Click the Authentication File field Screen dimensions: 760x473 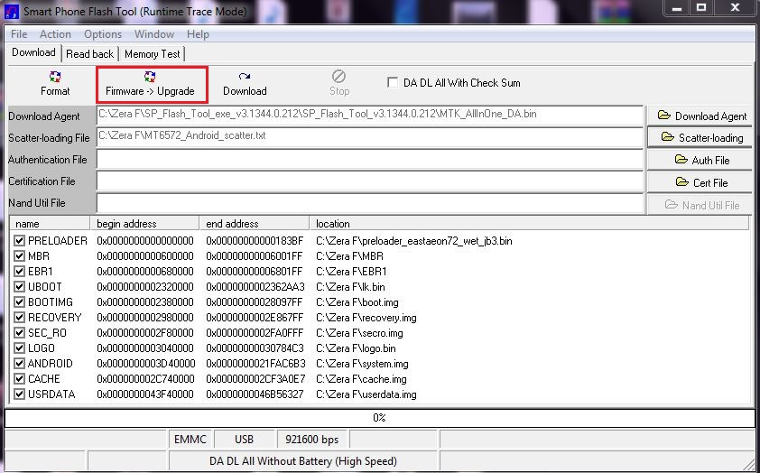370,159
